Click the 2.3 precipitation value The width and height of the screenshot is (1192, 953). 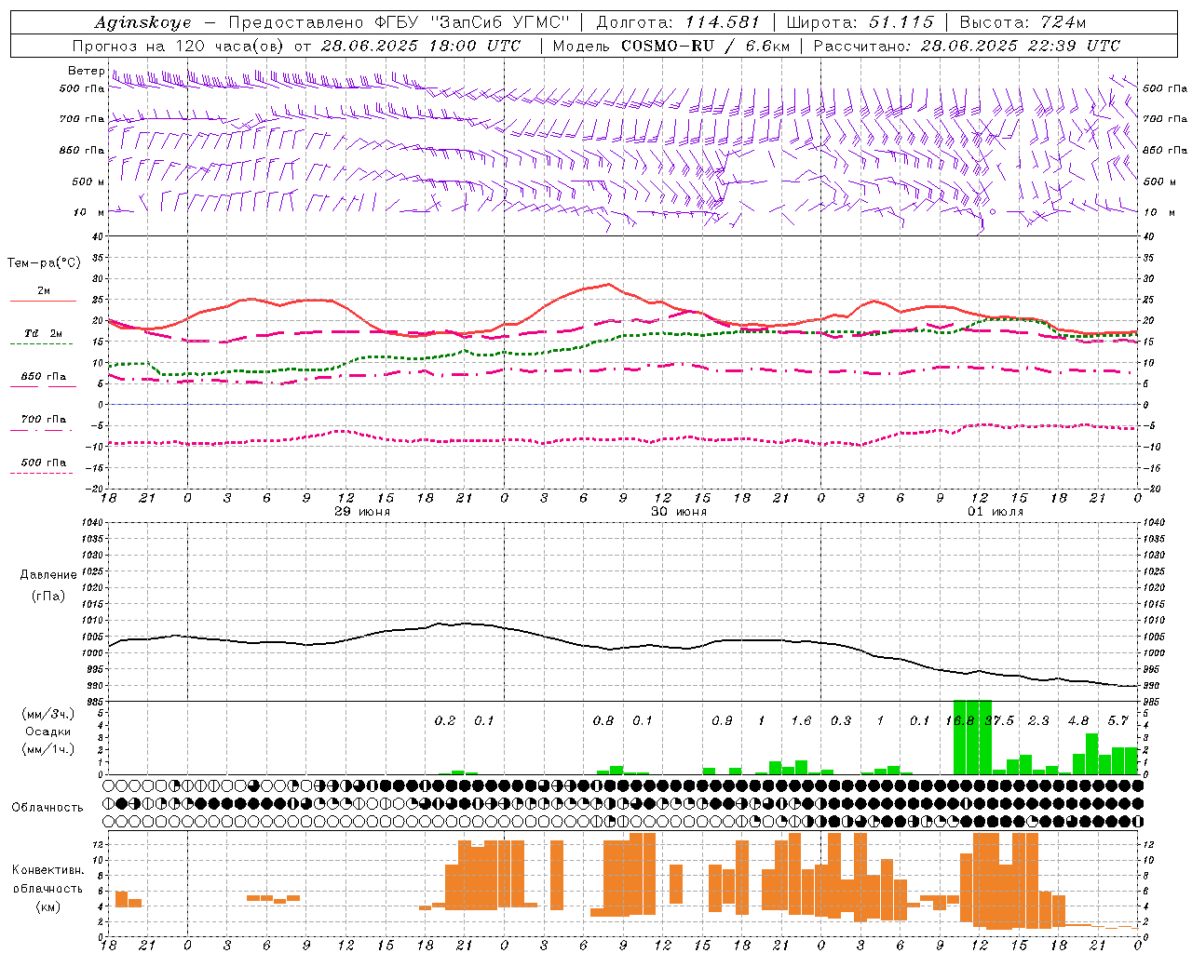(x=1038, y=720)
